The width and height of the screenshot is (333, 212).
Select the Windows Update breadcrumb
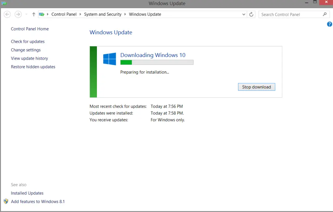[145, 14]
